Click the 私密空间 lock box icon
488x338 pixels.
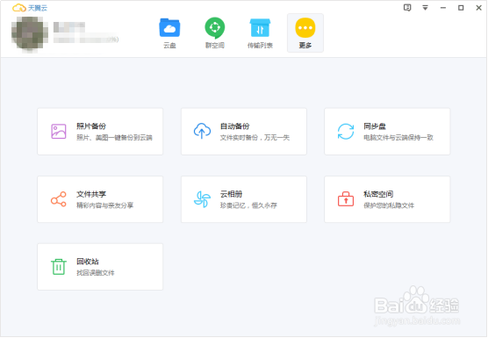point(346,199)
